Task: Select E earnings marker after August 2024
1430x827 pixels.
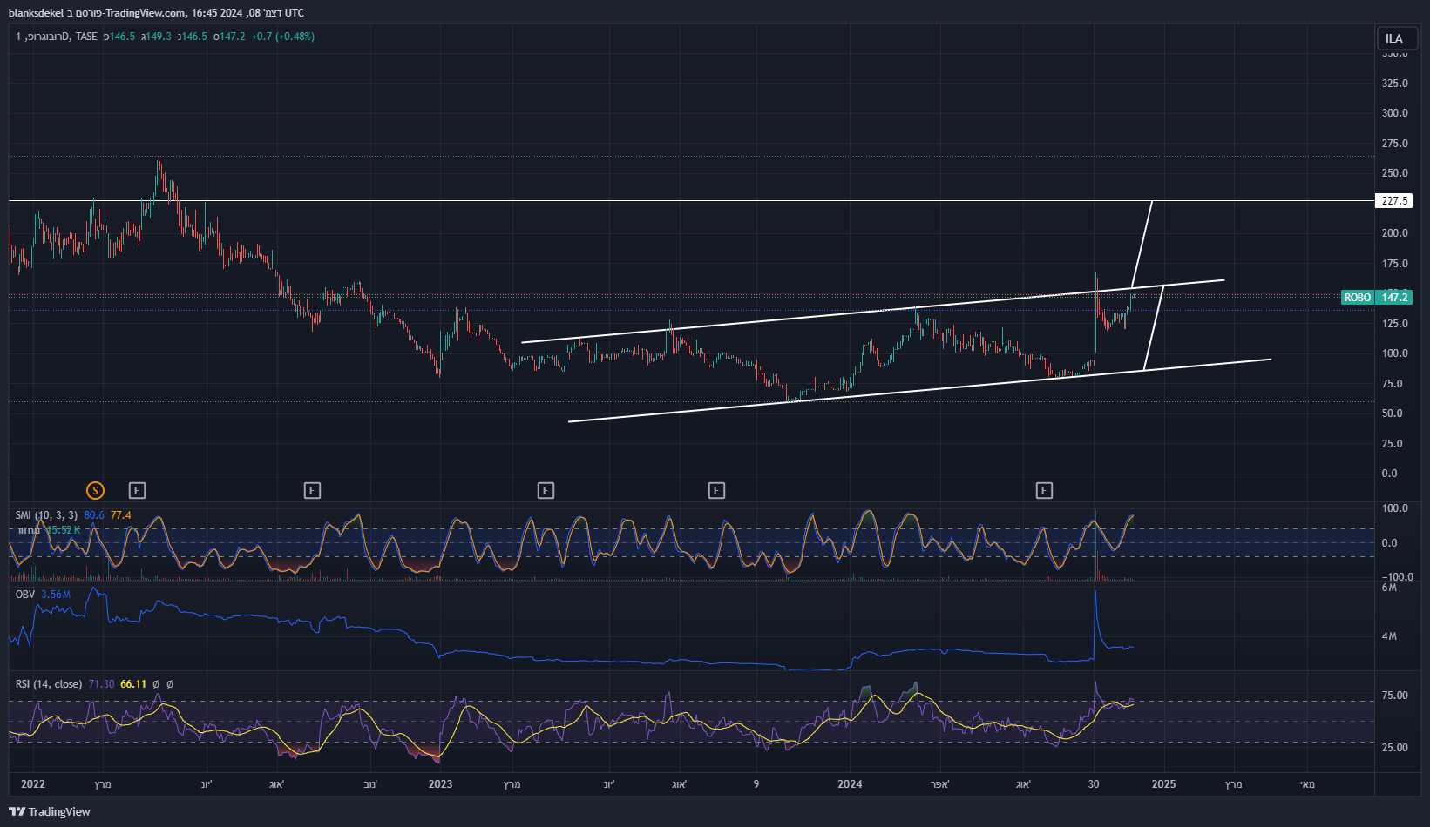Action: pos(1044,491)
